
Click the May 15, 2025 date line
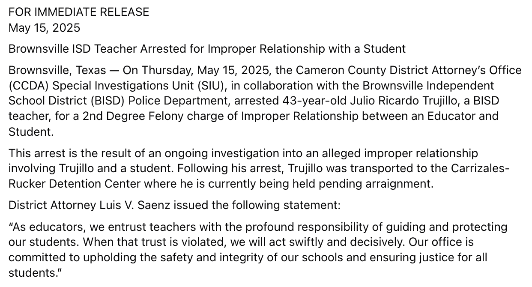[x=44, y=28]
